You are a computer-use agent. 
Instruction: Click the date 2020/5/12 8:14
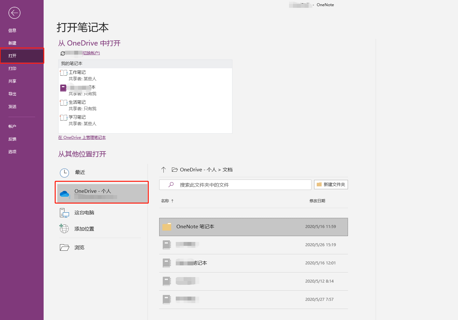coord(319,281)
